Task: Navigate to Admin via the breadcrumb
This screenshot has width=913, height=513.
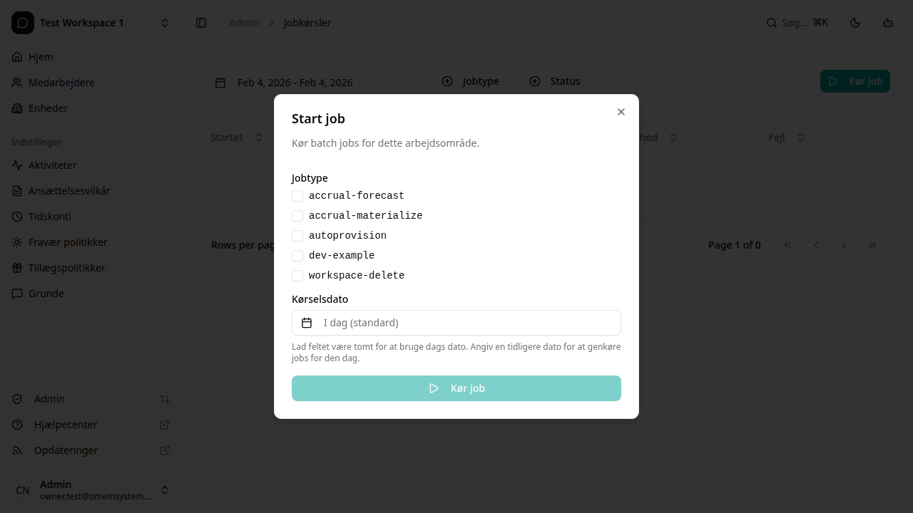Action: click(244, 22)
